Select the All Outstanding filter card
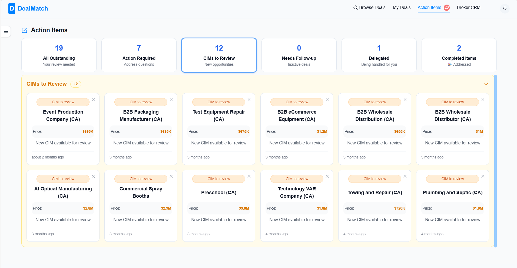The height and width of the screenshot is (268, 517). click(59, 55)
